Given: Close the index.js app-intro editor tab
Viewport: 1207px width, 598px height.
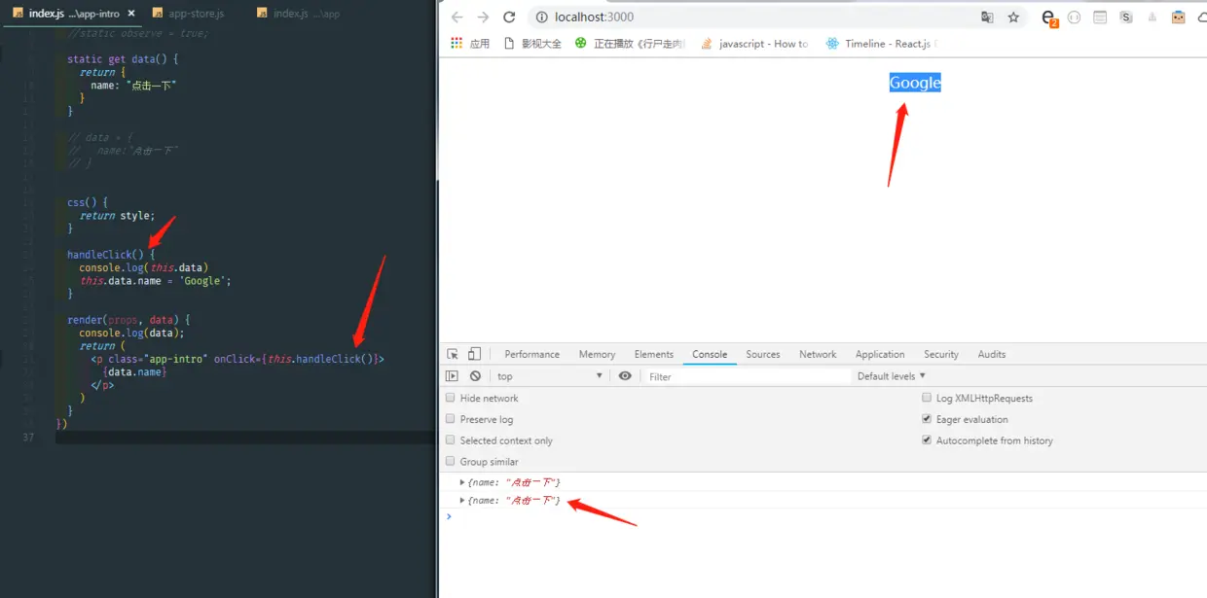Looking at the screenshot, I should pos(131,14).
